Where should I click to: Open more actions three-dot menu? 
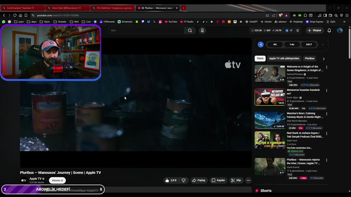pos(248,180)
